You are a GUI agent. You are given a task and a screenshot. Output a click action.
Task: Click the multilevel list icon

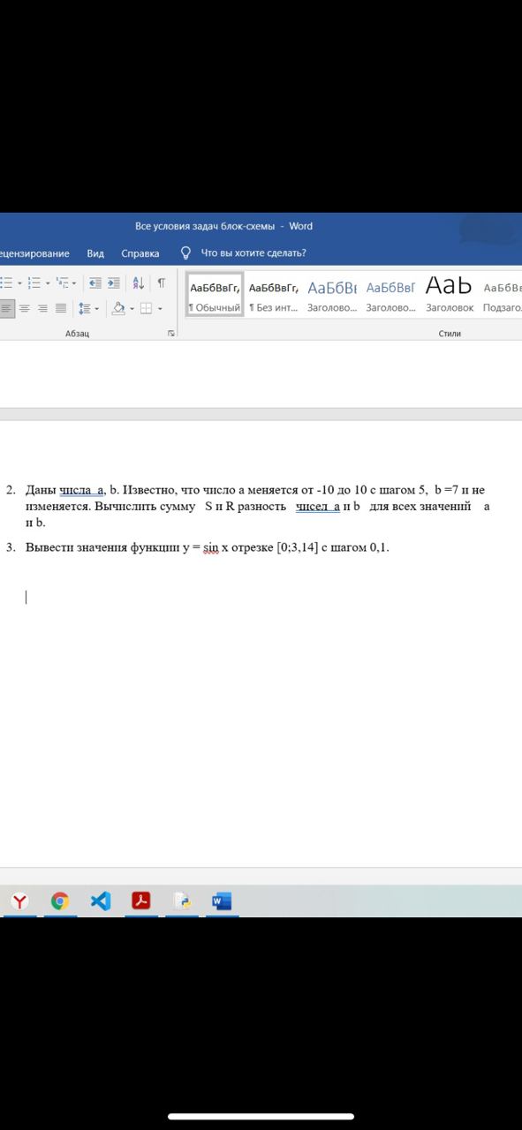click(62, 282)
